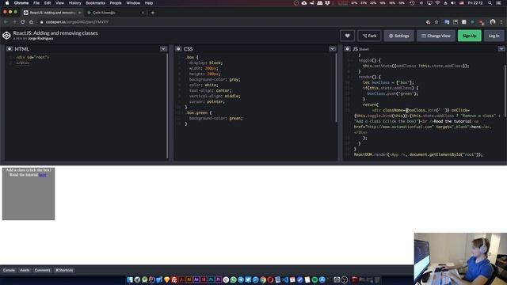The height and width of the screenshot is (285, 507).
Task: Show keyboard Shortcuts
Action: [64, 270]
